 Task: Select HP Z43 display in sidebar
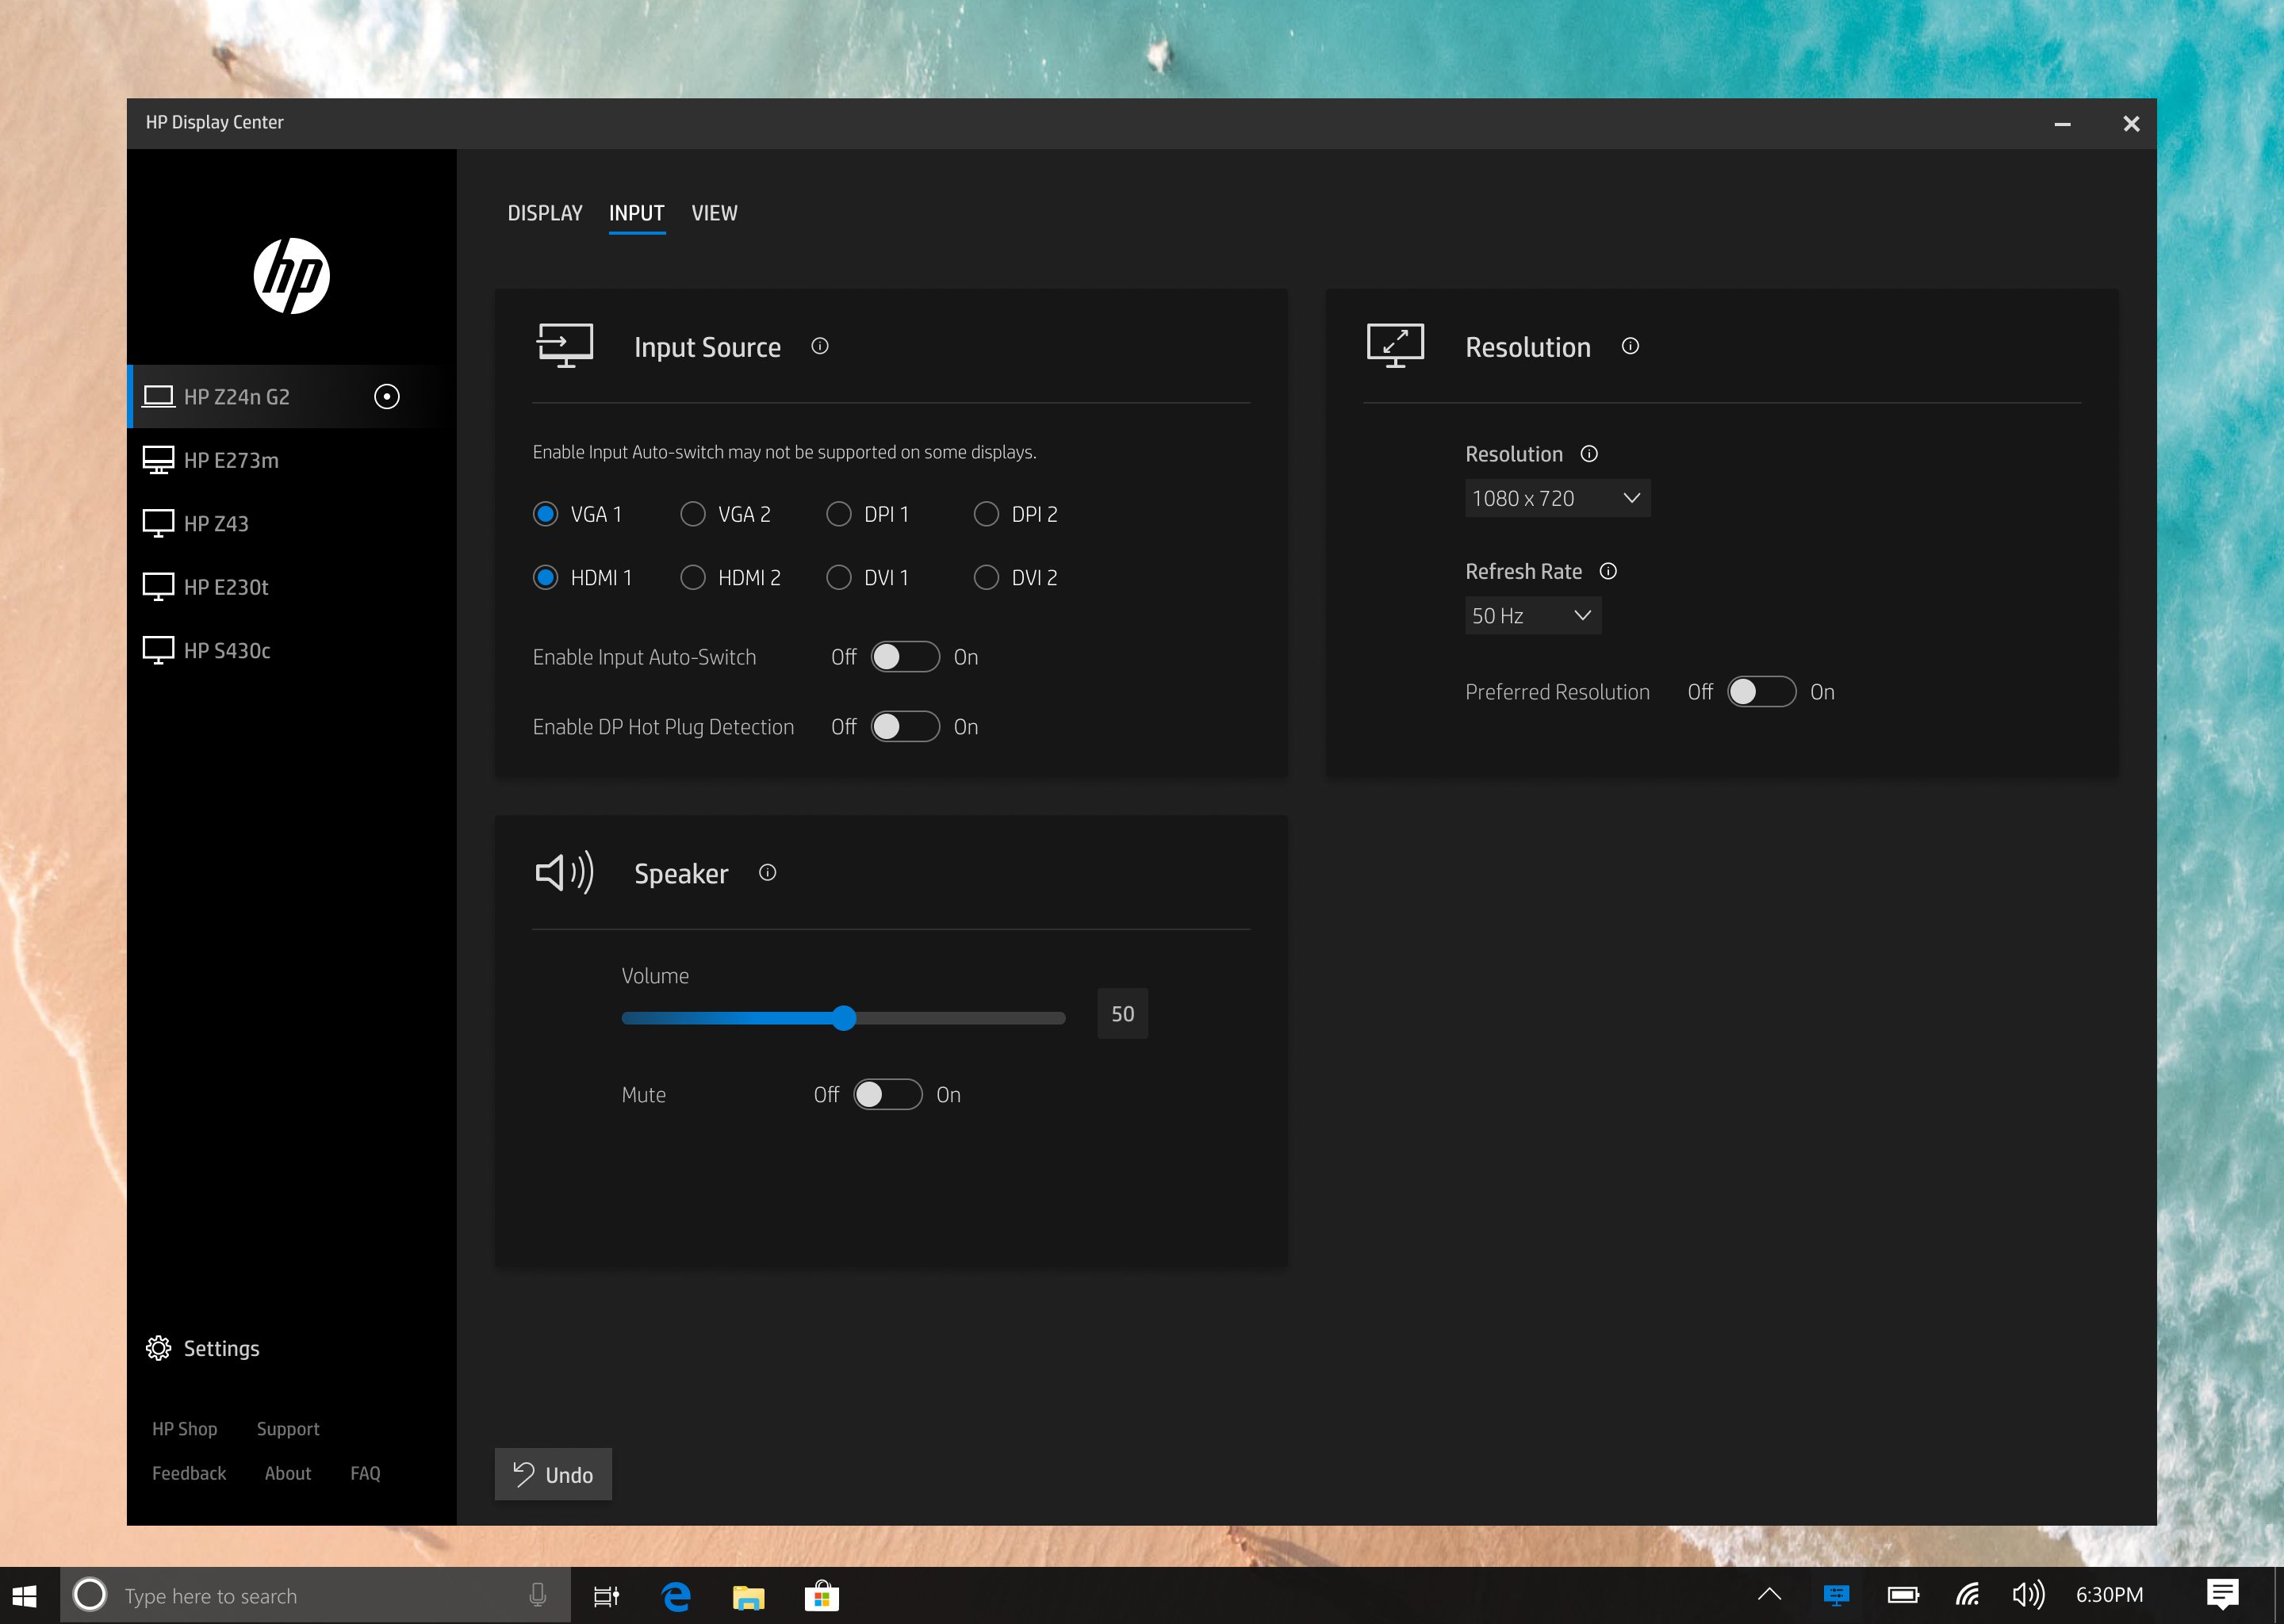point(291,523)
